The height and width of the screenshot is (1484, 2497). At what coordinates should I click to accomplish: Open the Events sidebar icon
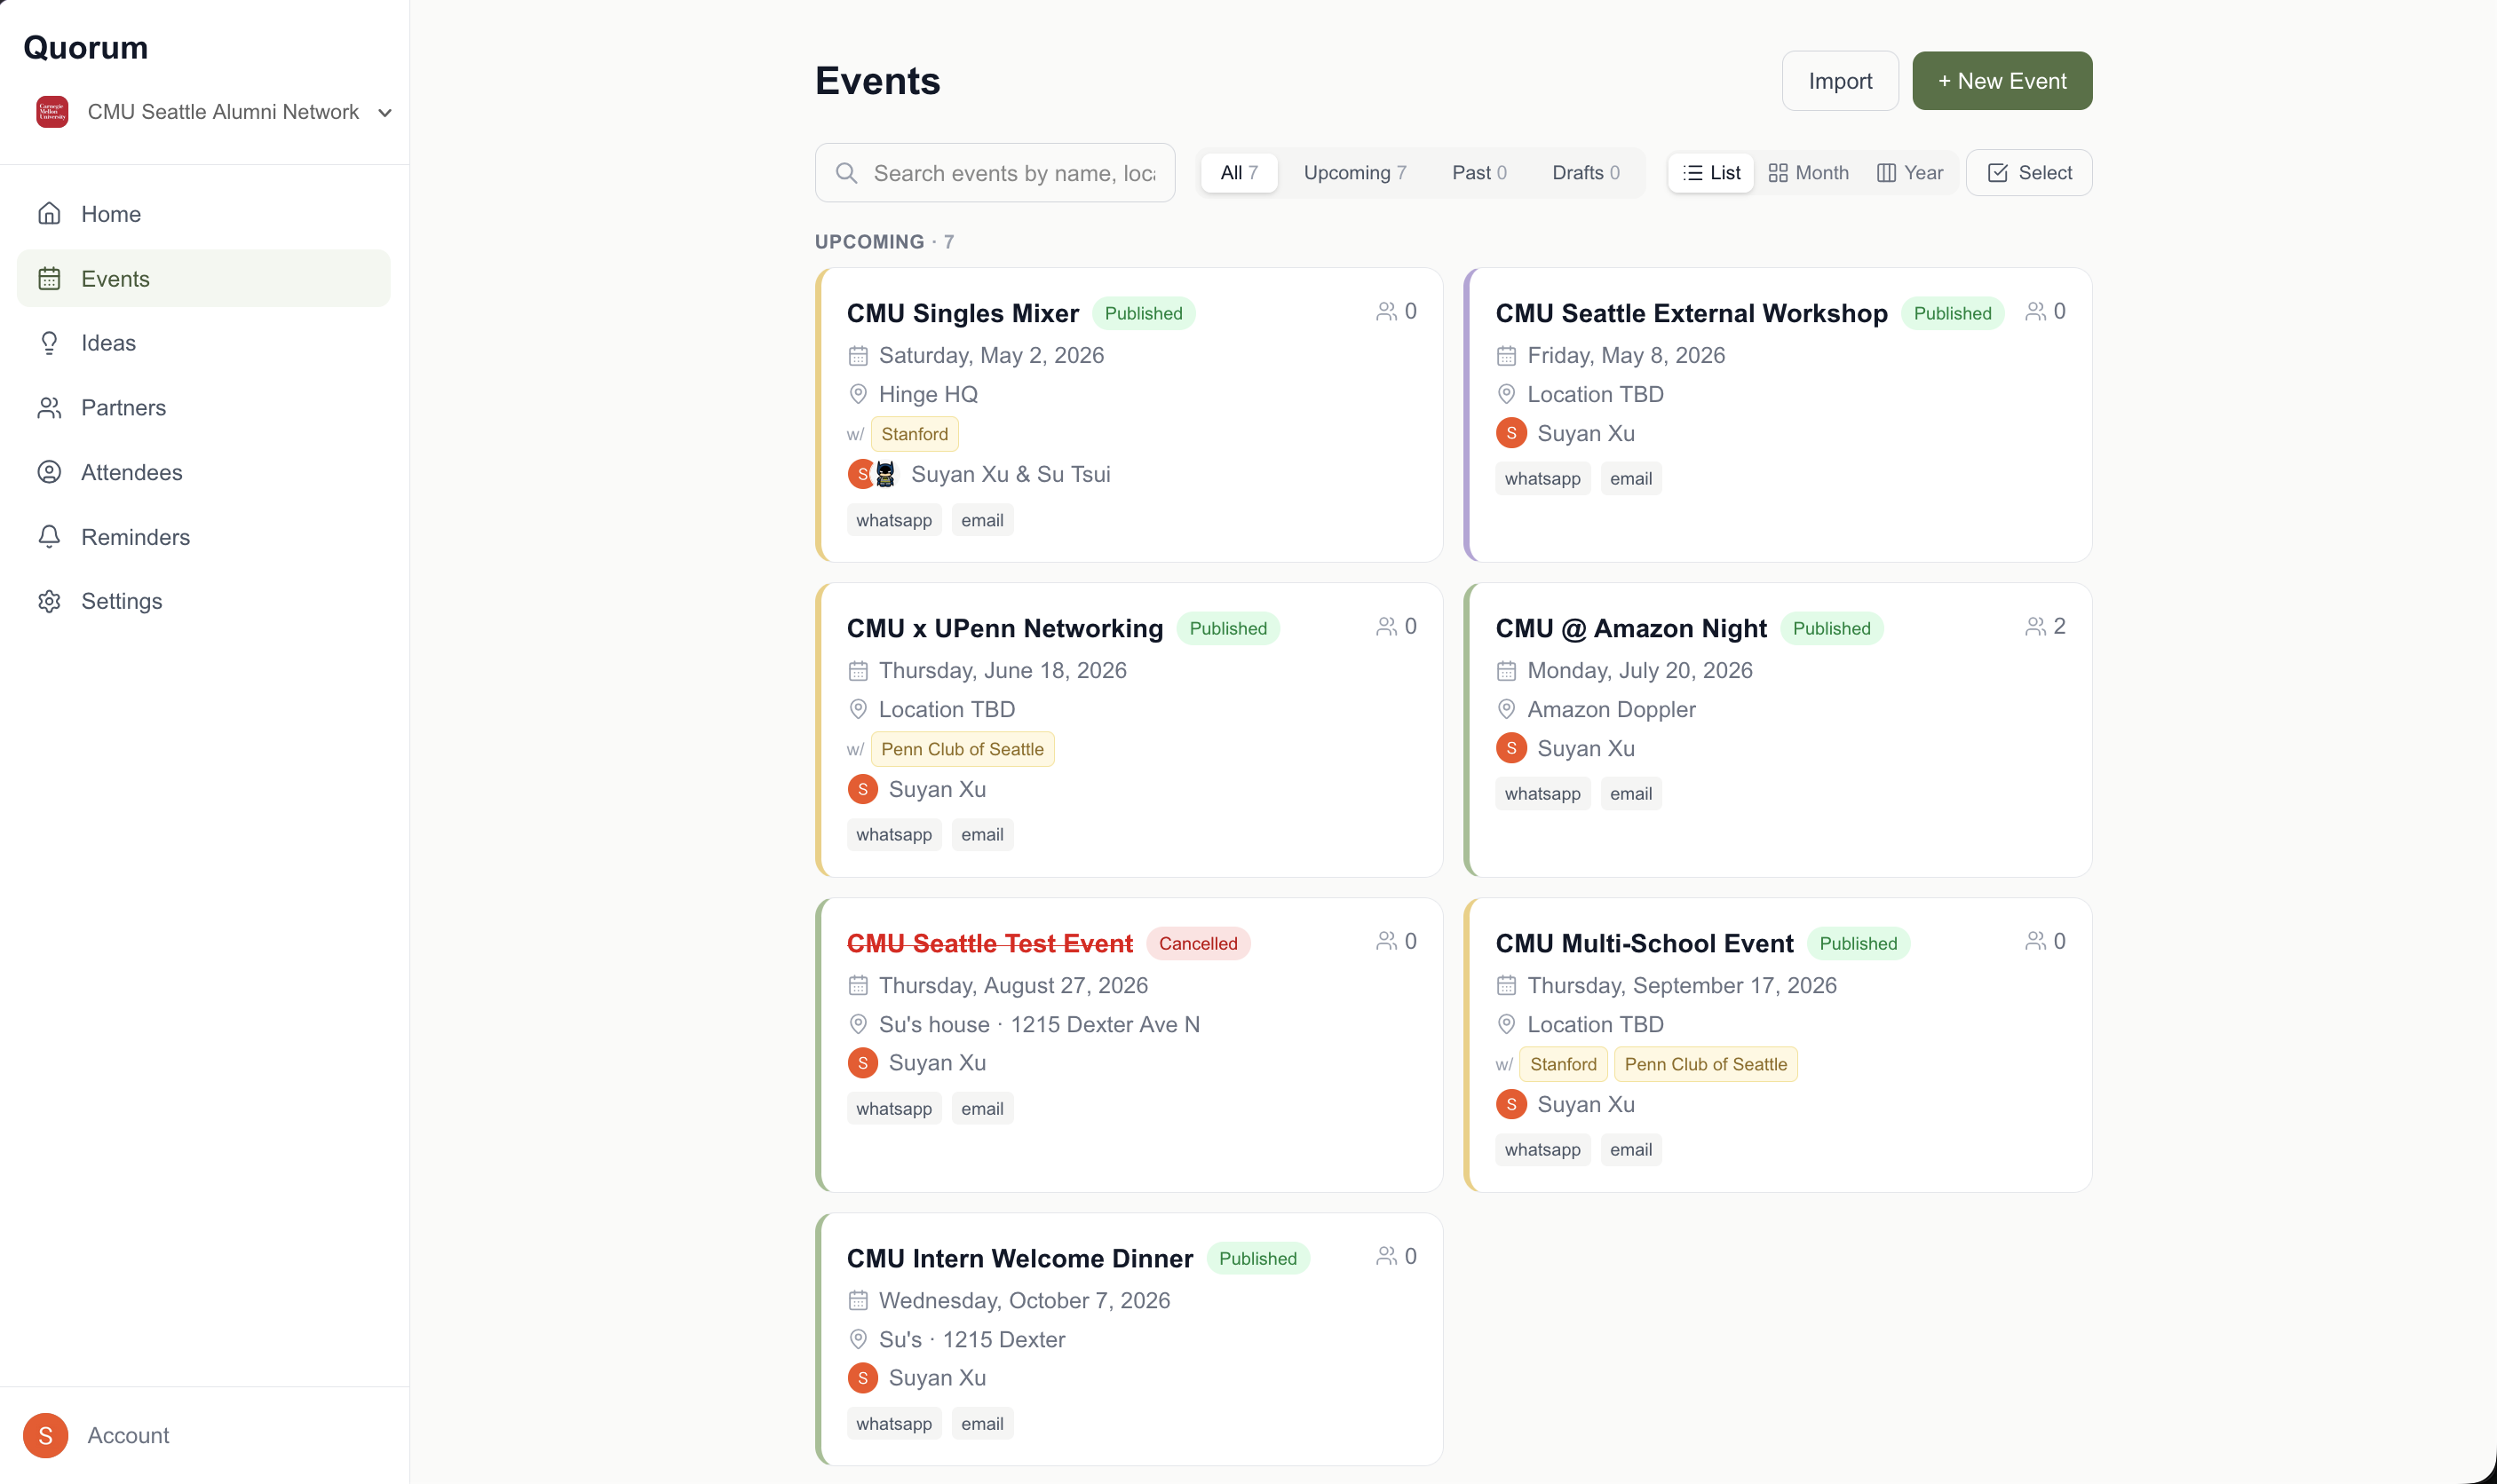[x=49, y=278]
